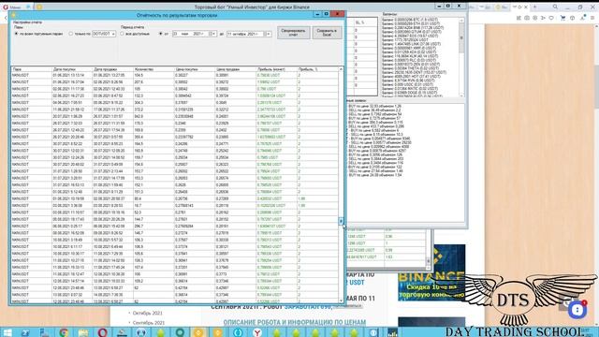Select the 'все доступные' period radio button

123,34
